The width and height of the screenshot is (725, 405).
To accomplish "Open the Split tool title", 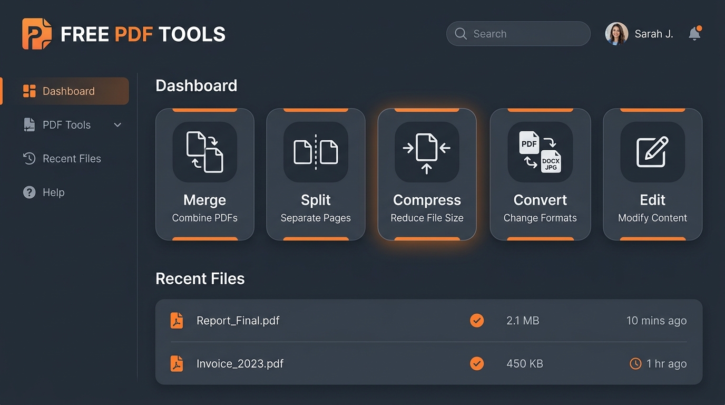I will 316,200.
